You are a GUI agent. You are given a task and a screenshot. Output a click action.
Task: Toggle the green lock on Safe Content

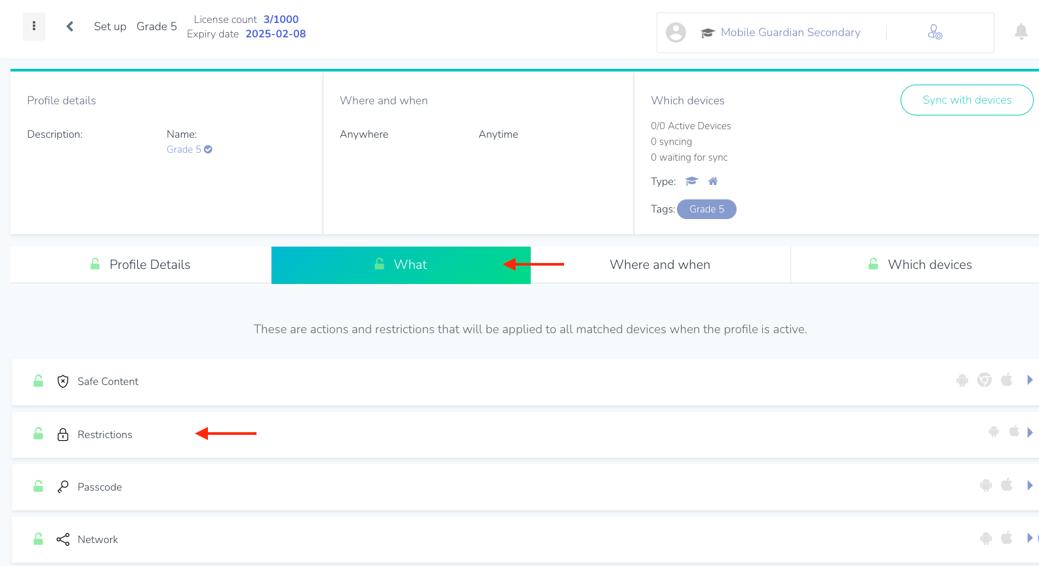38,380
